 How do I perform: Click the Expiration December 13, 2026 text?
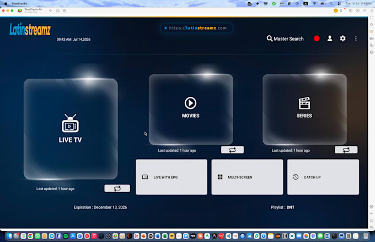click(100, 207)
